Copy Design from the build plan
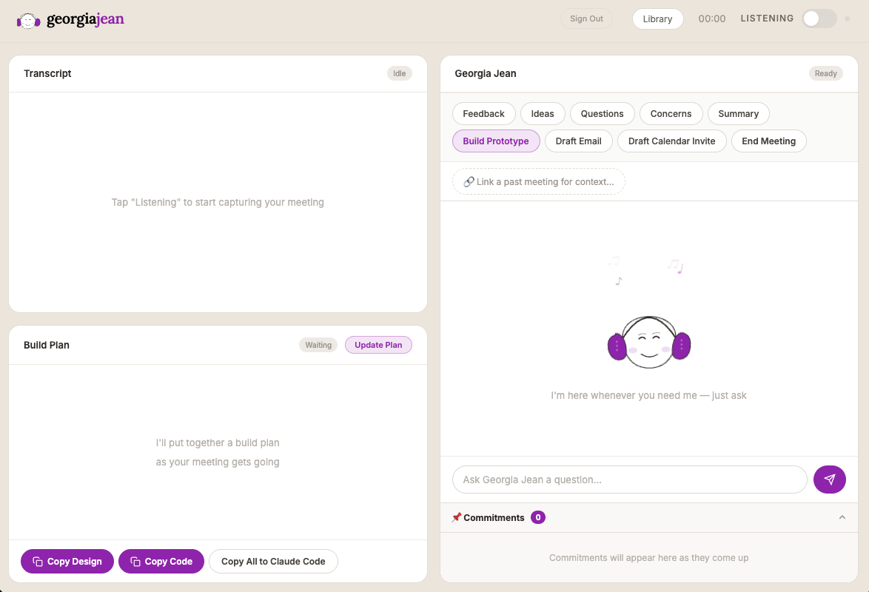This screenshot has height=592, width=869. 67,561
